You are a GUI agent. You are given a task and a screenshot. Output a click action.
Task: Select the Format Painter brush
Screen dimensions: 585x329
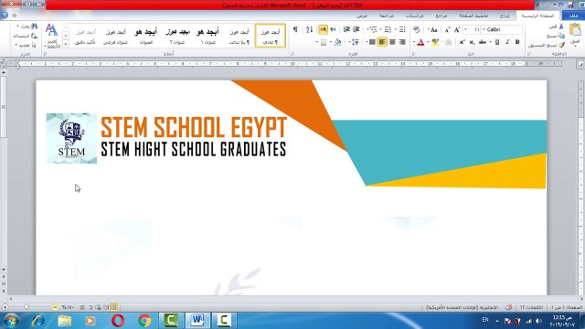point(561,45)
